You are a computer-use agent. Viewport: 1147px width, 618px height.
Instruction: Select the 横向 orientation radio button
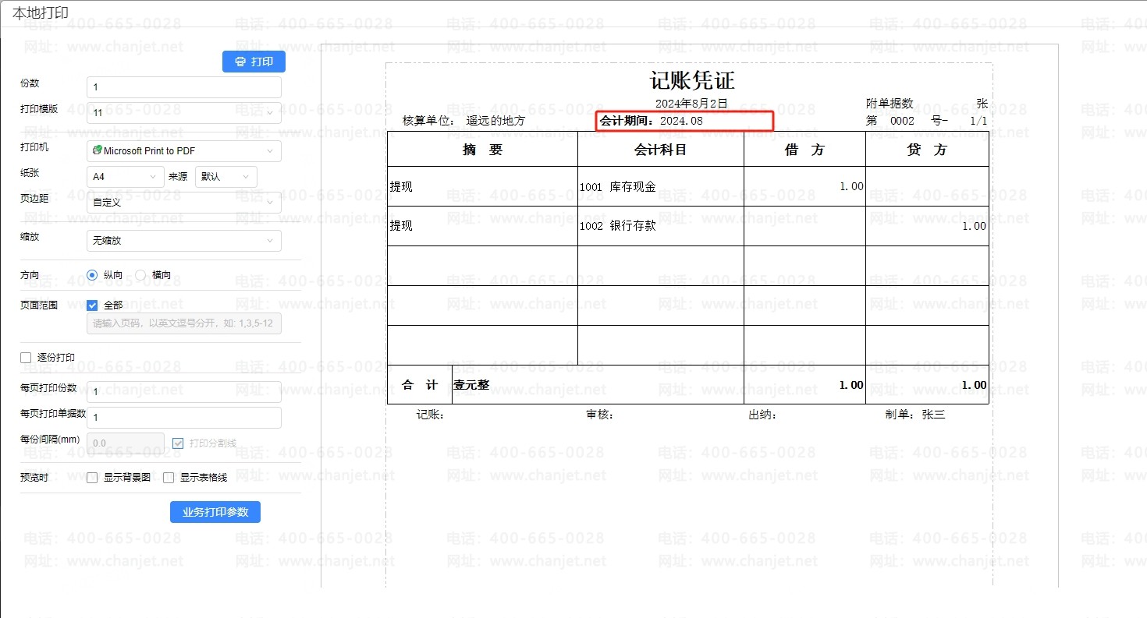140,275
